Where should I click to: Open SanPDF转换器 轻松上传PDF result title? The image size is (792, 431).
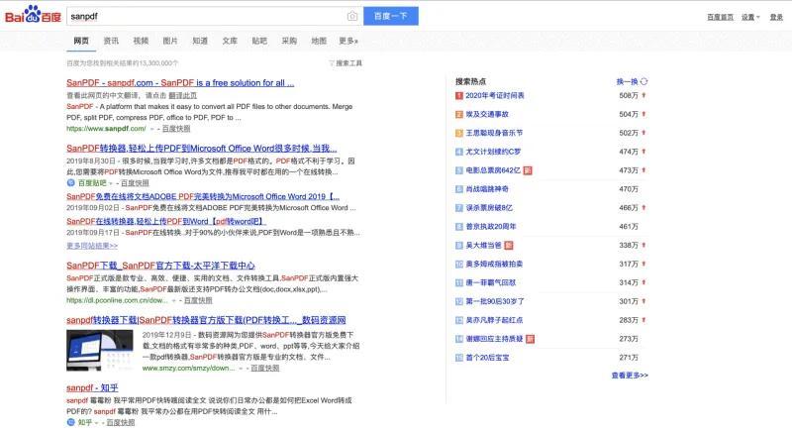point(202,148)
